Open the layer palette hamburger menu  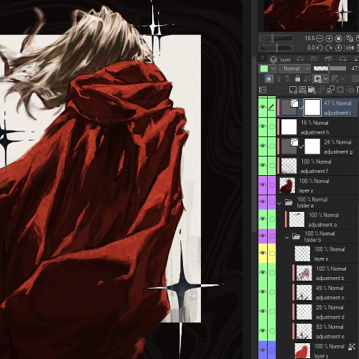point(263,58)
